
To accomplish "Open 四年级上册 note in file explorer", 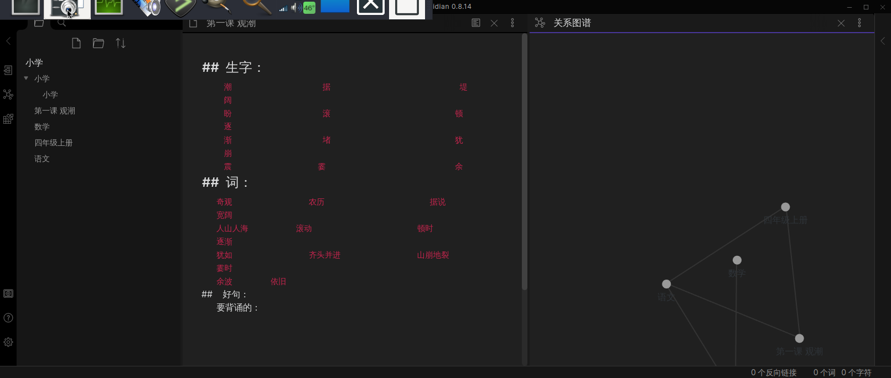I will coord(54,143).
